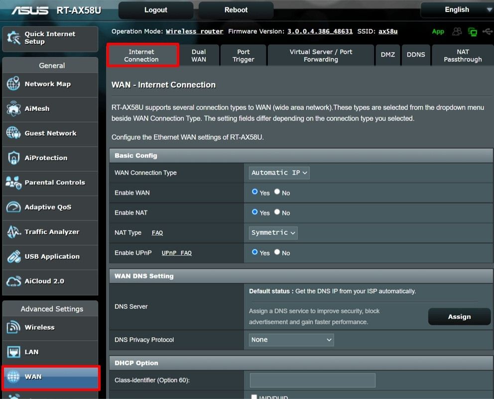Open Traffic Analyzer chart icon
The width and height of the screenshot is (494, 399).
coord(13,232)
